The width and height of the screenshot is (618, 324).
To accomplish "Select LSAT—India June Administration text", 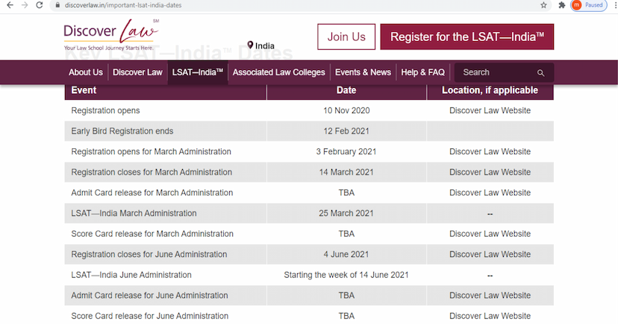I will click(x=131, y=275).
